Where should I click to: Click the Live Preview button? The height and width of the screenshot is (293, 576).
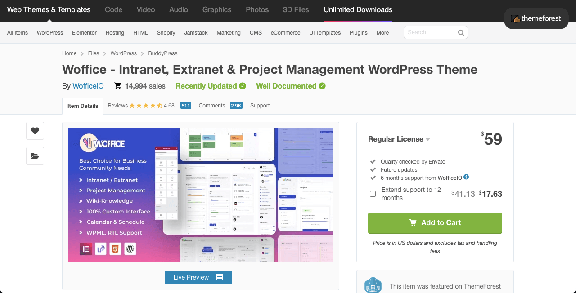(198, 277)
